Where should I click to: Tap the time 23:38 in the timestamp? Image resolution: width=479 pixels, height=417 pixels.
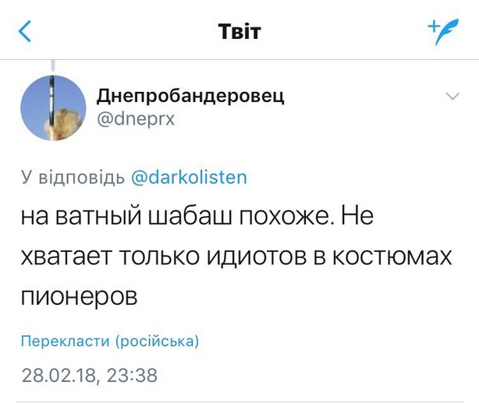[131, 376]
